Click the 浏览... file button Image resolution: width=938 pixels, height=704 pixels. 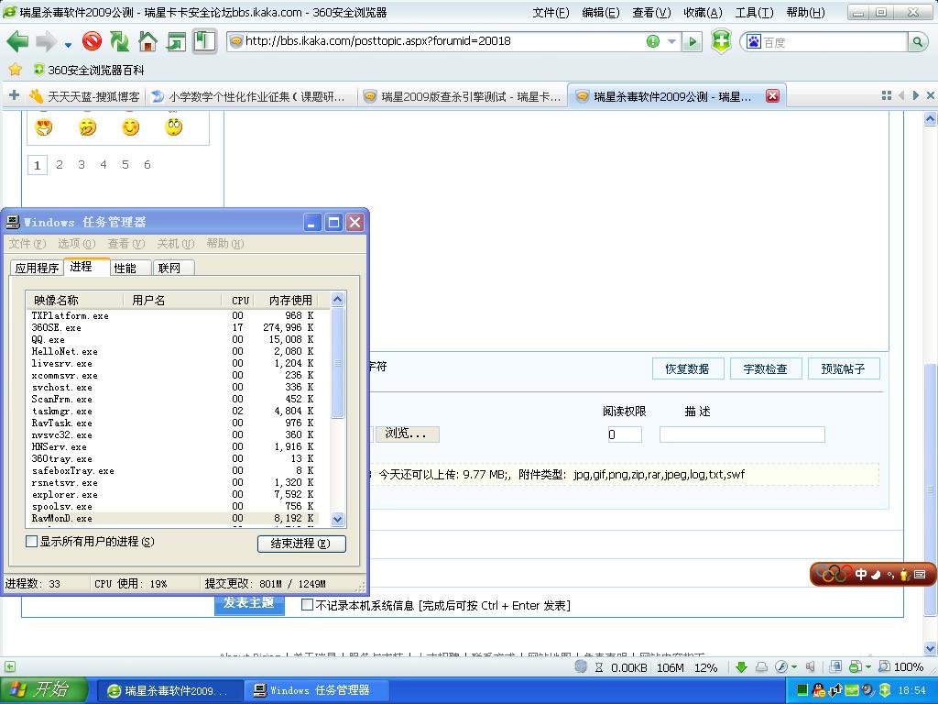coord(407,434)
